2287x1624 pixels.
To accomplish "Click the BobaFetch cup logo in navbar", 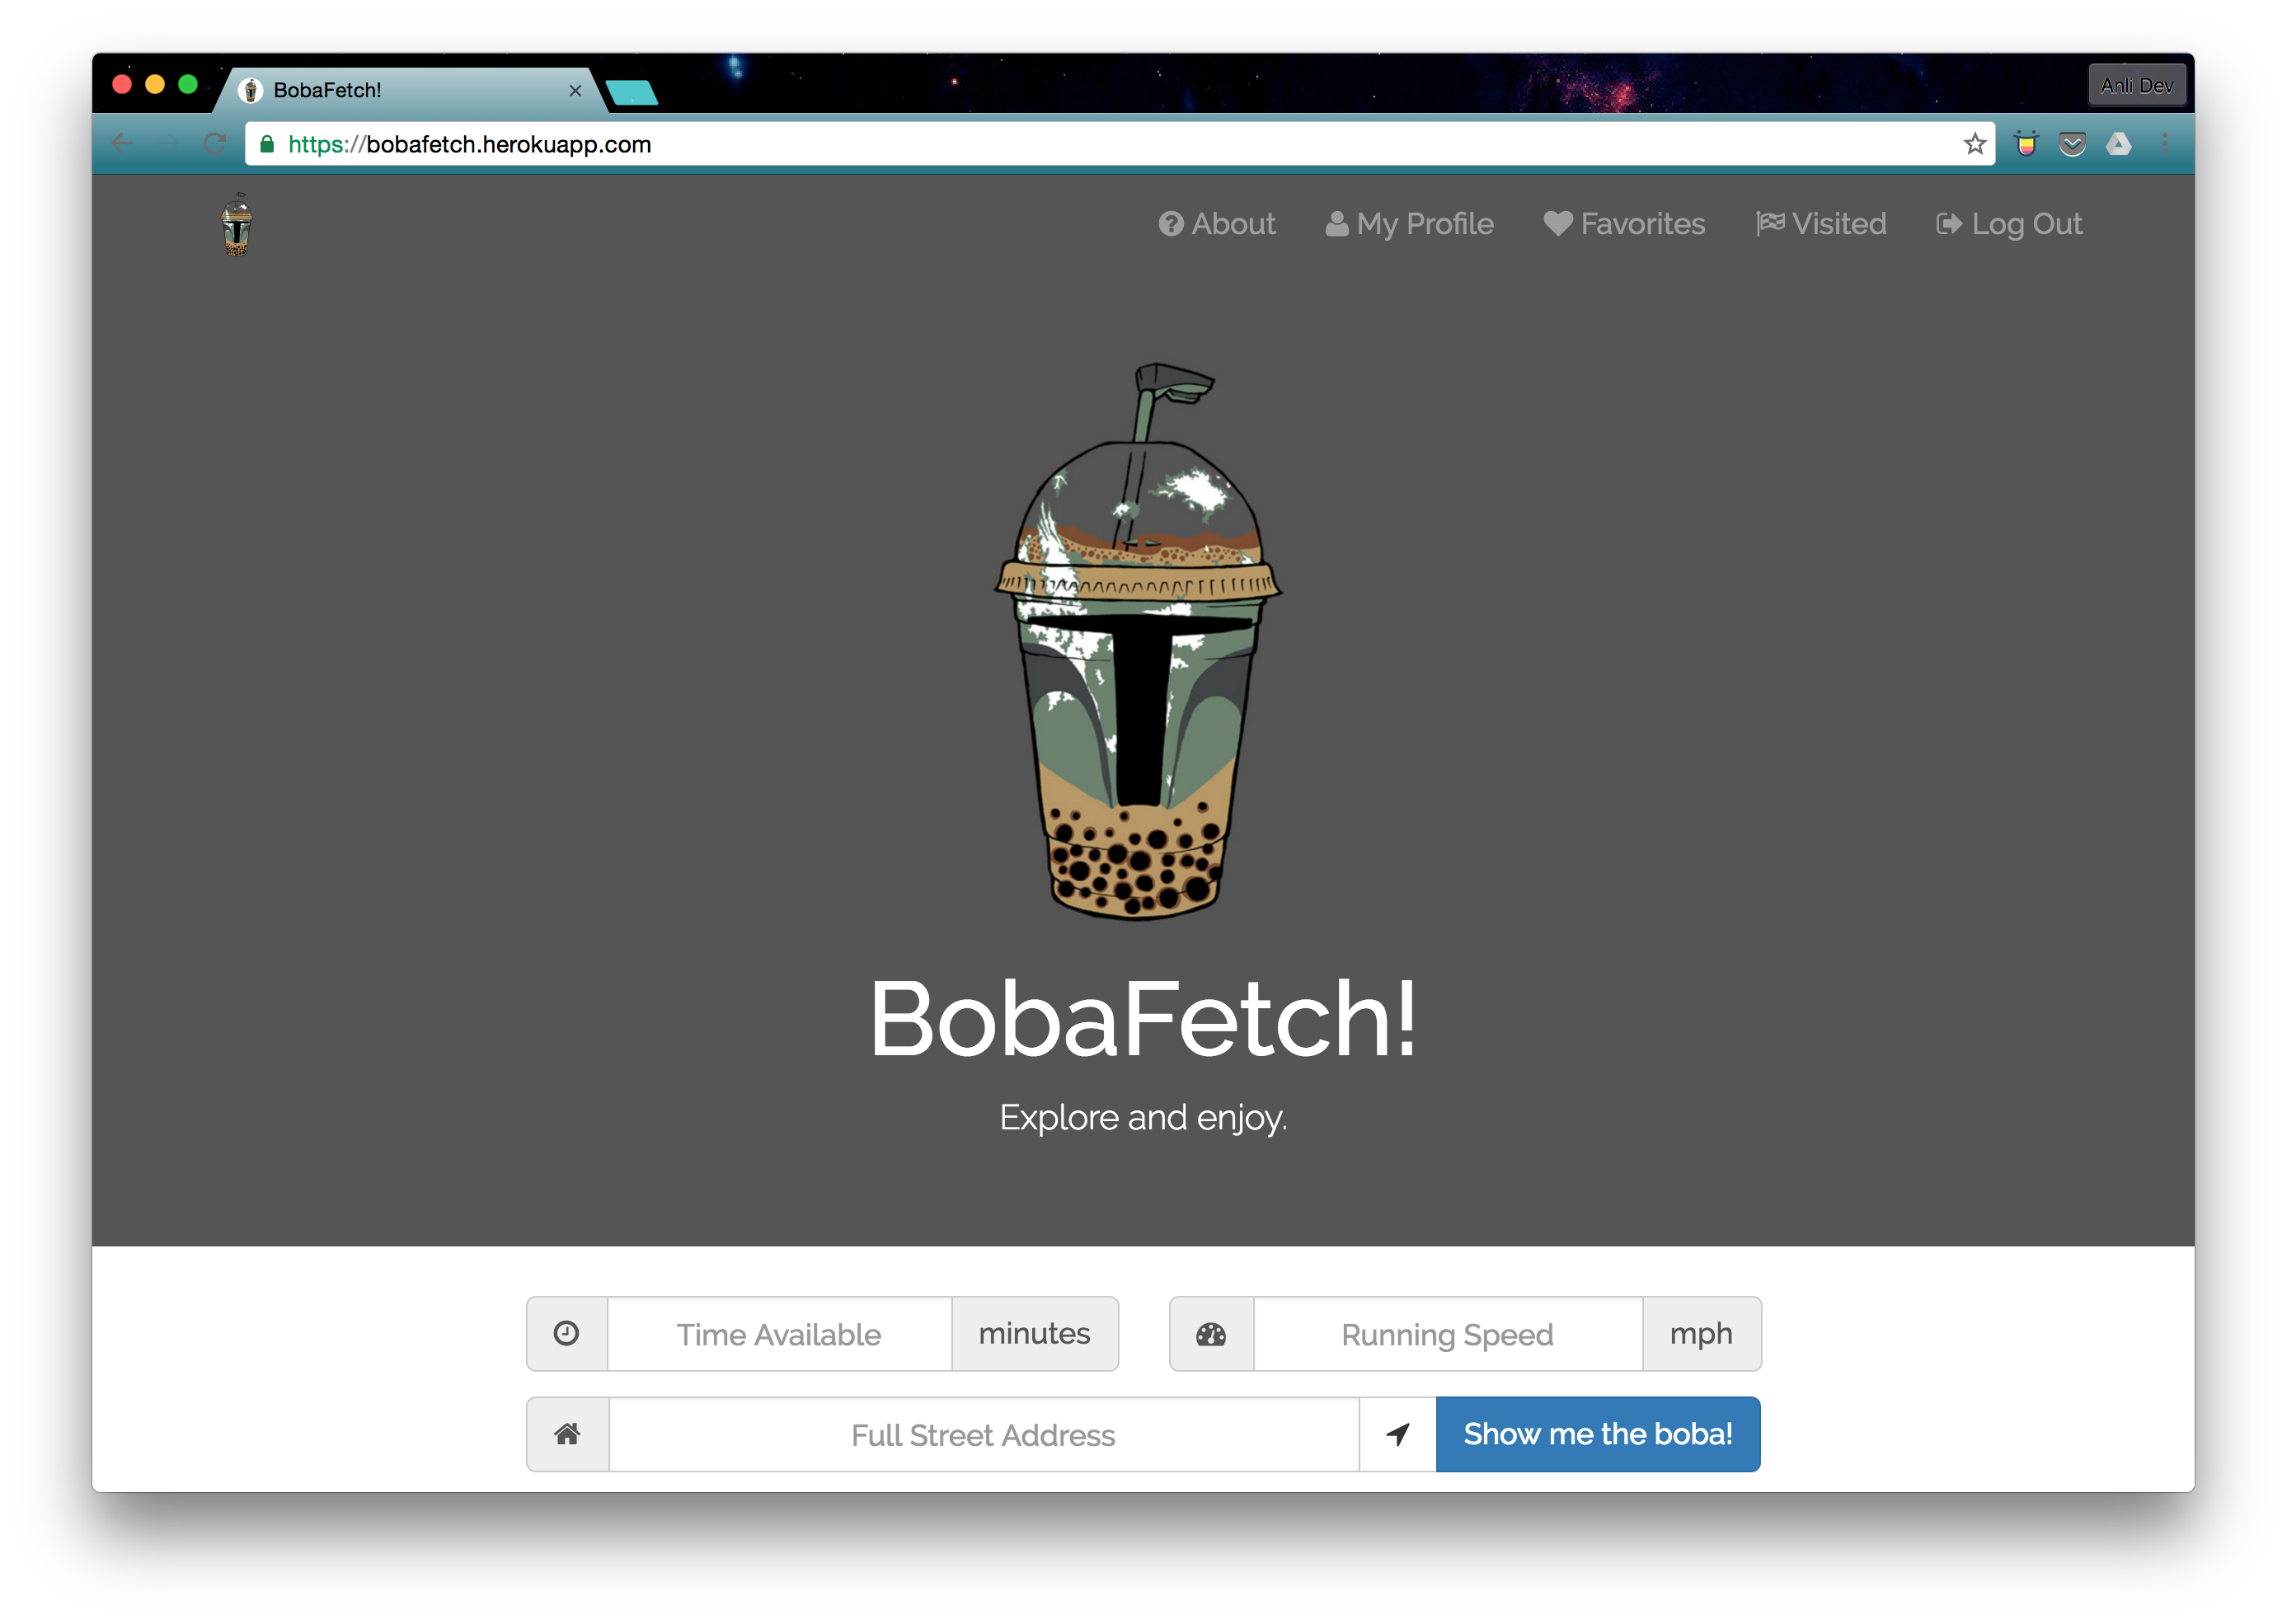I will coord(237,225).
